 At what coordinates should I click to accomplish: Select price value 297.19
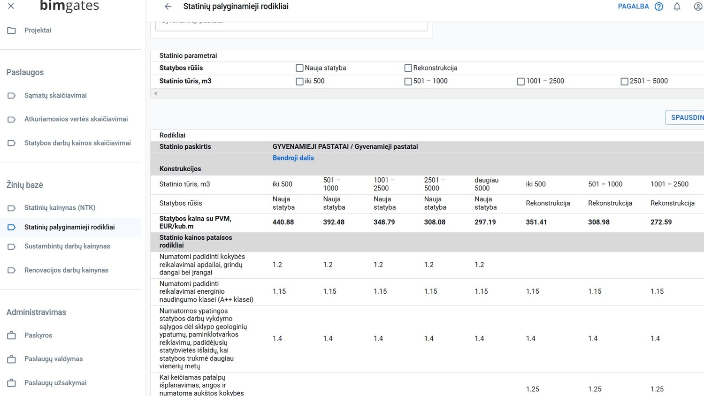tap(485, 222)
